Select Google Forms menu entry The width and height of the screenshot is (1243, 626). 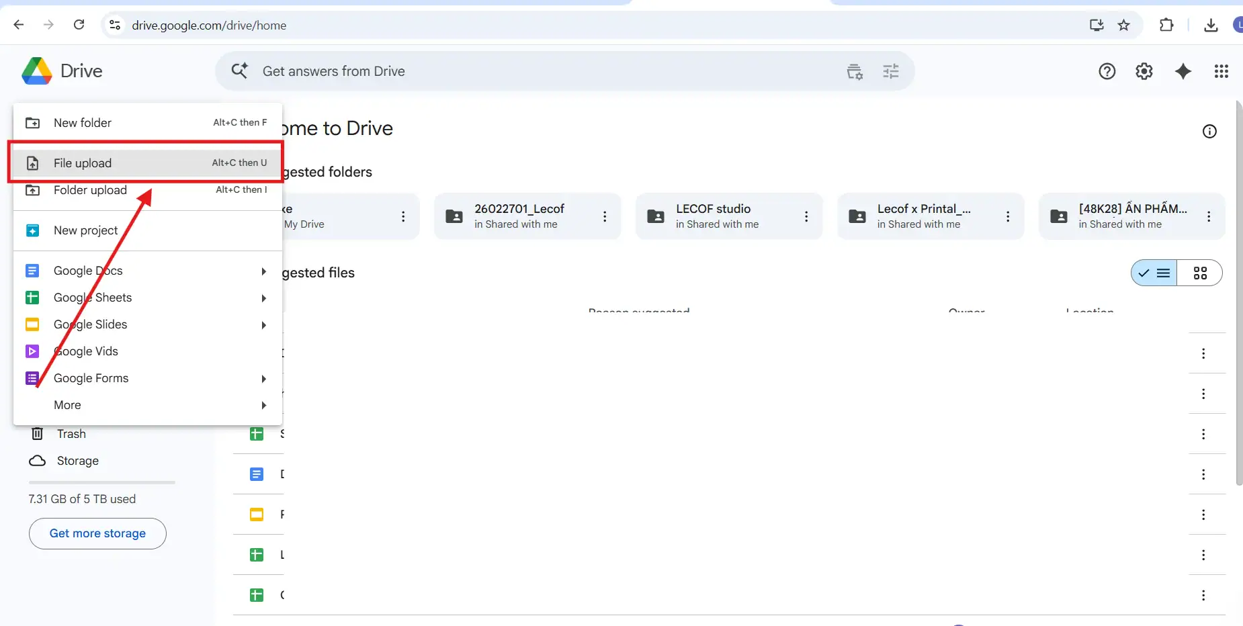coord(148,378)
